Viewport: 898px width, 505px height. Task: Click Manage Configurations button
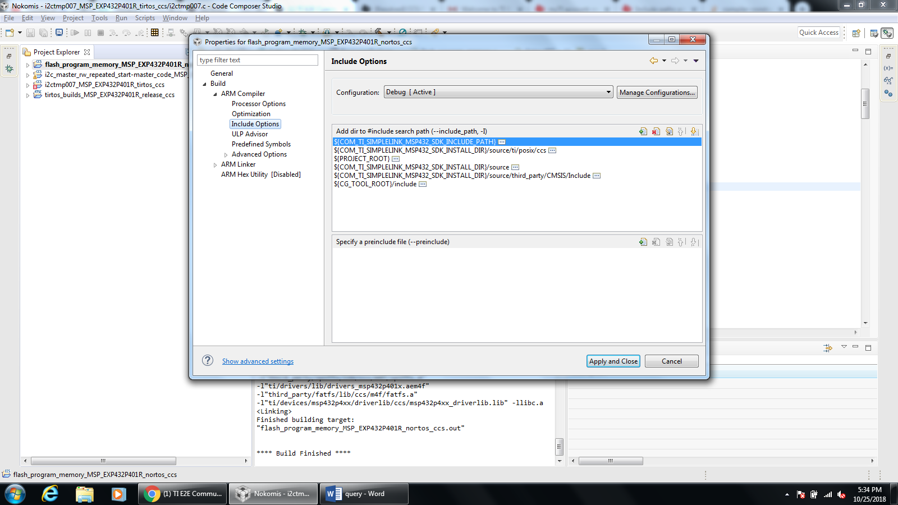click(657, 93)
